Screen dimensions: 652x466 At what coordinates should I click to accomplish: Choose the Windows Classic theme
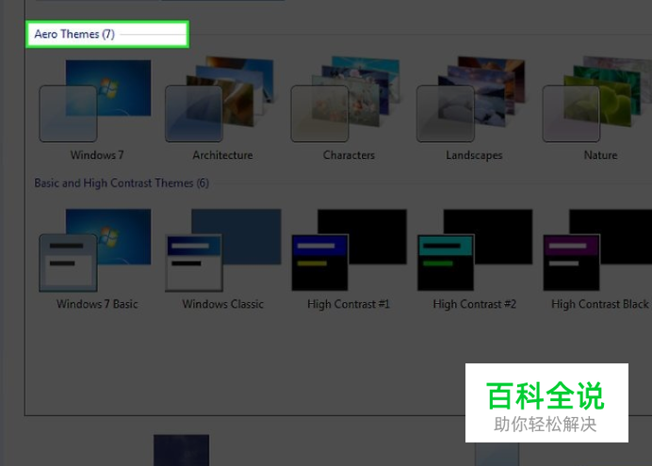click(x=223, y=250)
